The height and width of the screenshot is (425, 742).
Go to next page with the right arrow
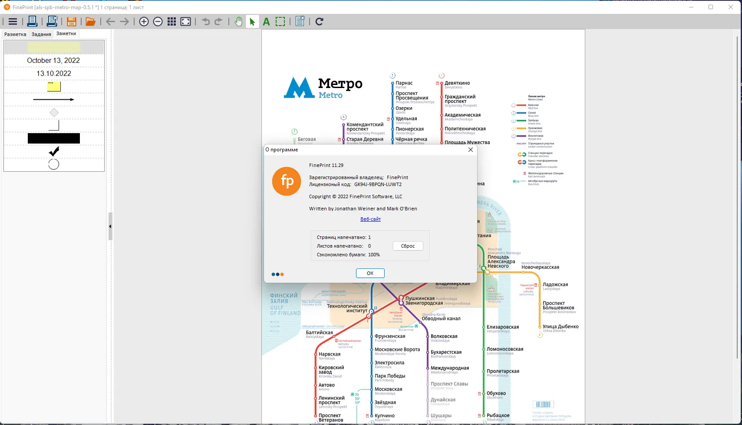[125, 22]
